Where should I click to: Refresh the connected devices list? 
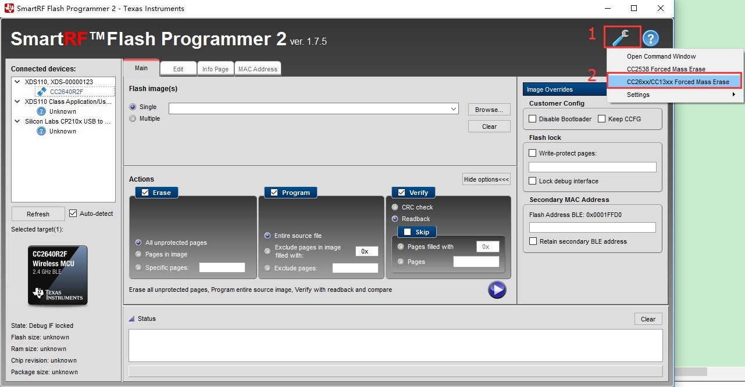pos(38,214)
